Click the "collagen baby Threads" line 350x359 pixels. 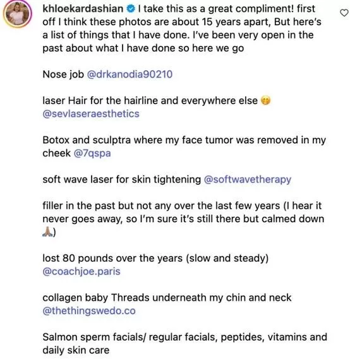click(167, 298)
